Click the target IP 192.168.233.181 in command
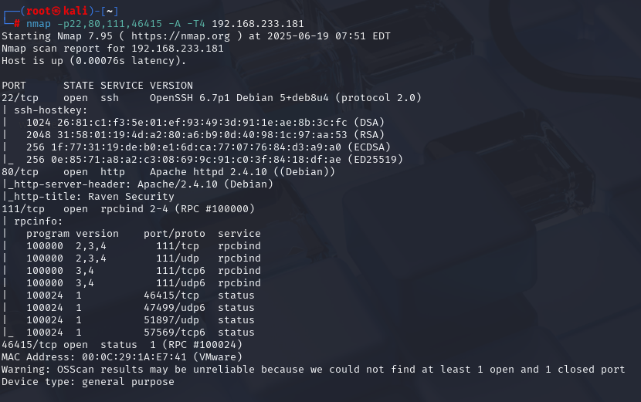The width and height of the screenshot is (641, 402). [258, 24]
